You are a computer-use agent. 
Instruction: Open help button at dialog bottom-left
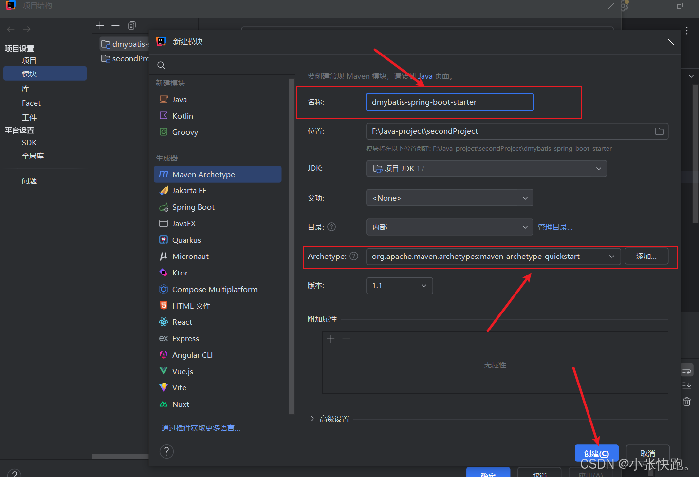166,451
